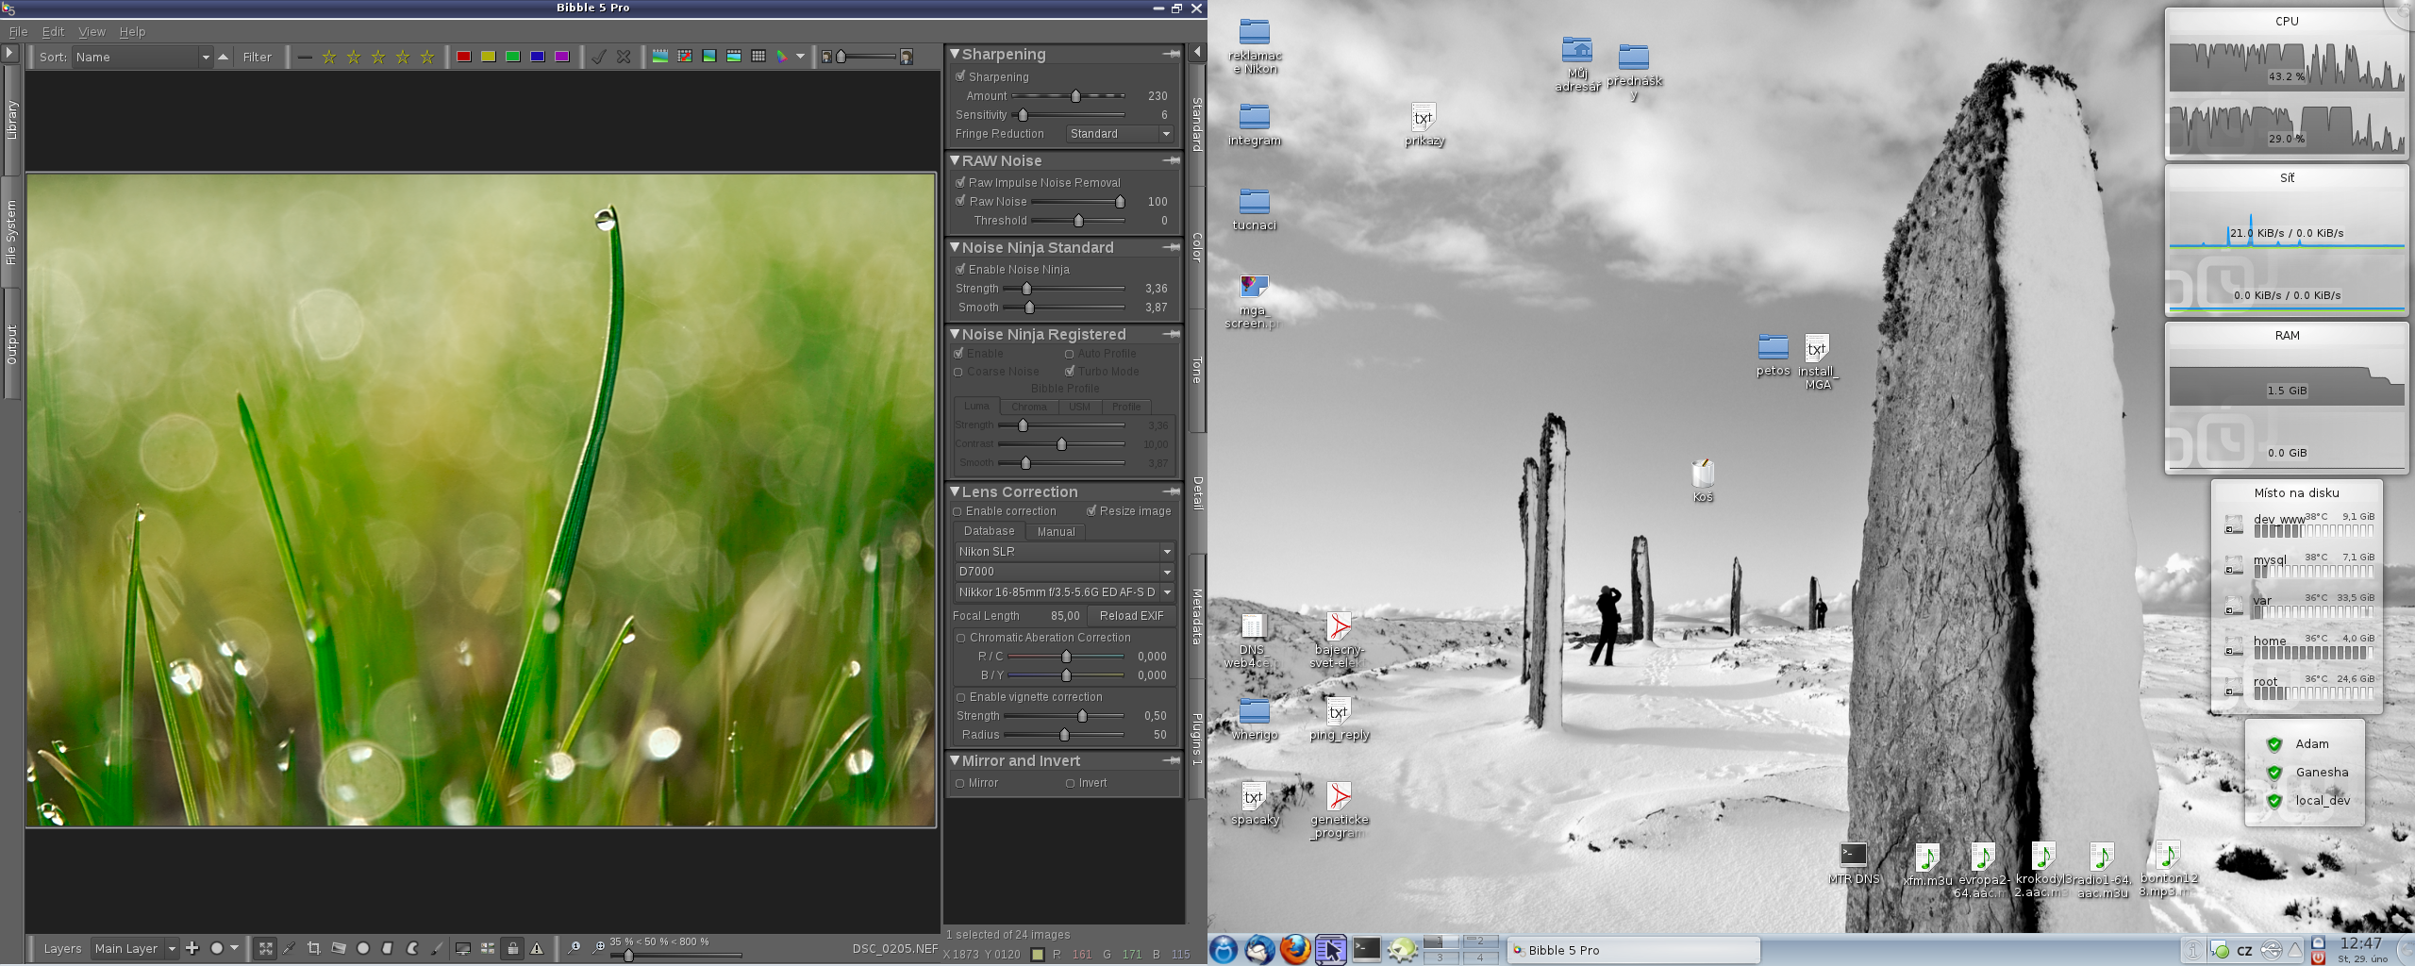Switch to the Manual lens tab
Image resolution: width=2415 pixels, height=966 pixels.
pyautogui.click(x=1056, y=531)
